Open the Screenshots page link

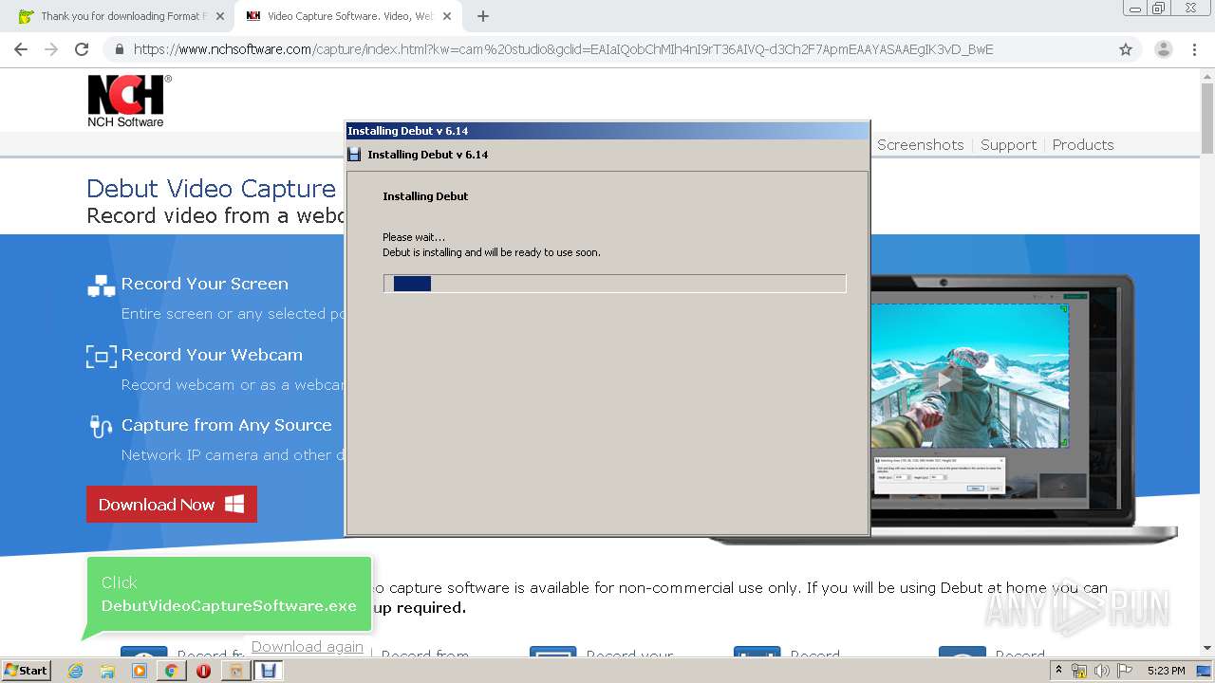coord(920,145)
